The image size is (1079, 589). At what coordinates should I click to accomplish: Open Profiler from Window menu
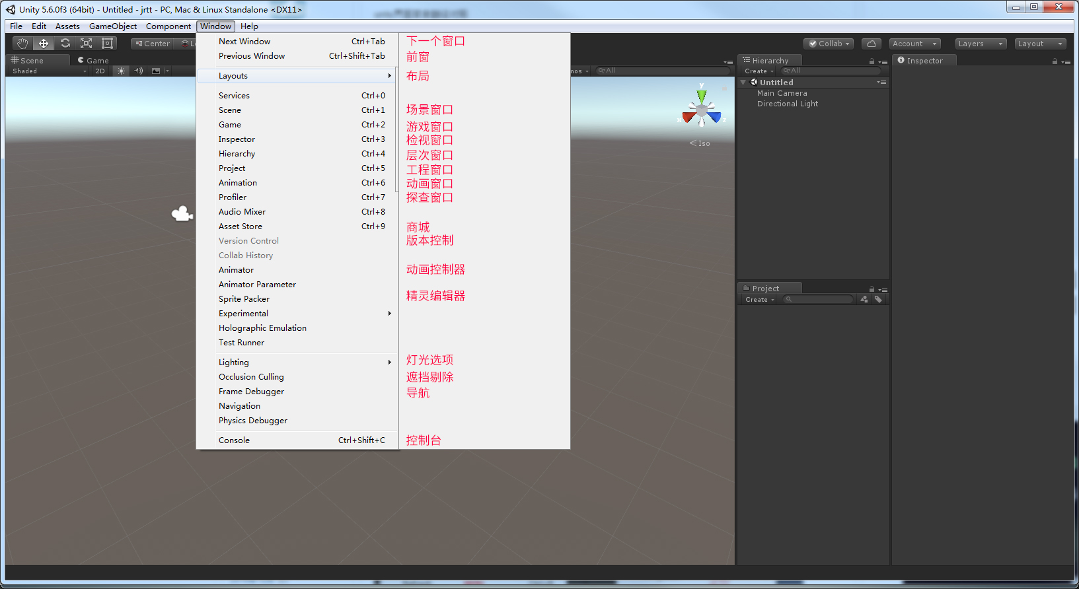click(298, 197)
